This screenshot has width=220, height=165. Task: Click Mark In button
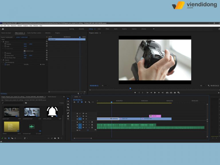point(139,93)
